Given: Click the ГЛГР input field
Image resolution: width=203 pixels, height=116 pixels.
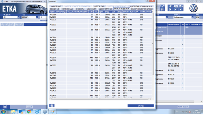Looking at the screenshot, I should [43, 17].
